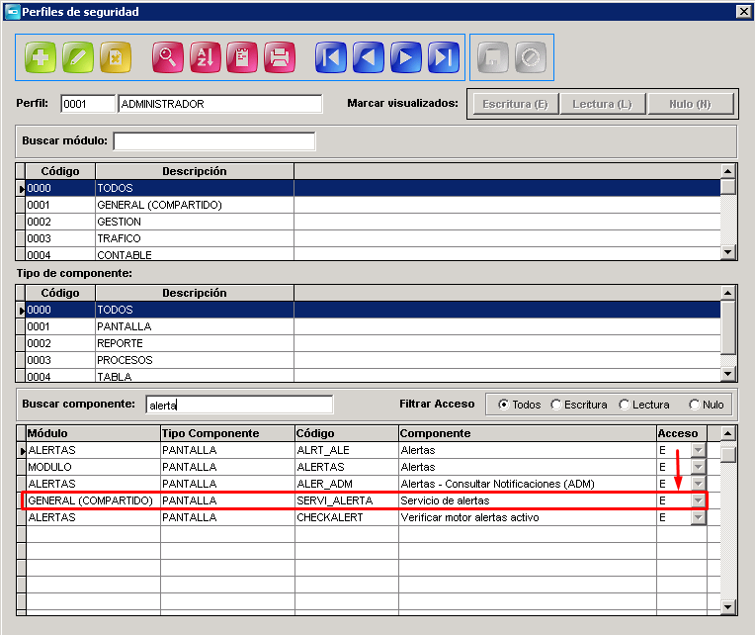Click the Escritura (E) button
The height and width of the screenshot is (635, 755).
click(x=515, y=104)
